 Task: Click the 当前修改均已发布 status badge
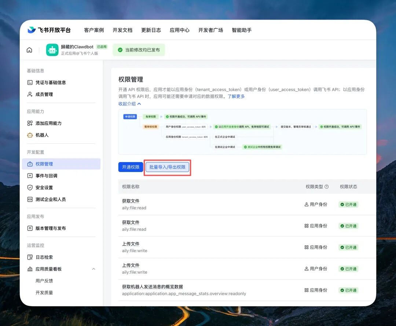click(139, 50)
